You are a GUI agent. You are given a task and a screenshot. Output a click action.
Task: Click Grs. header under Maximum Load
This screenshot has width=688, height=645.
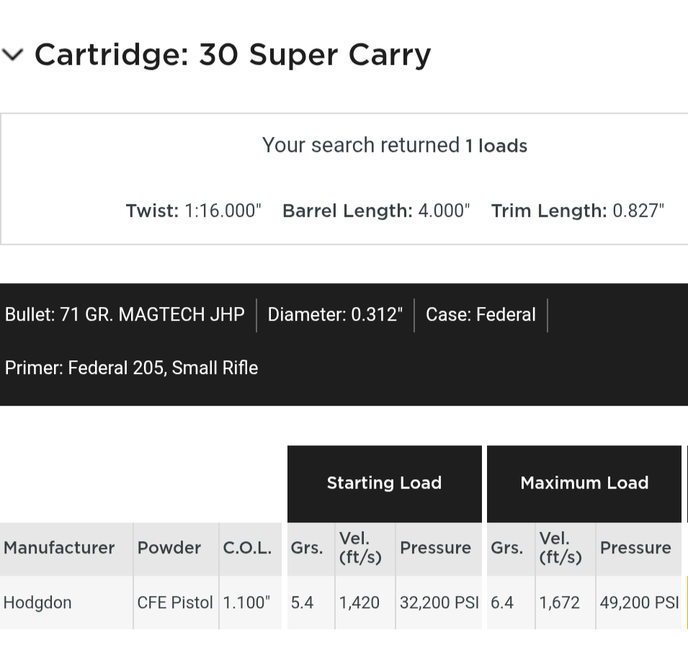coord(511,549)
